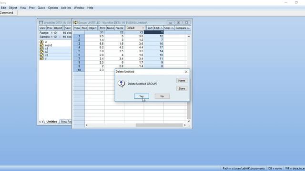This screenshot has width=305, height=171.
Task: Select the y series icon in workfile
Action: (x=41, y=58)
